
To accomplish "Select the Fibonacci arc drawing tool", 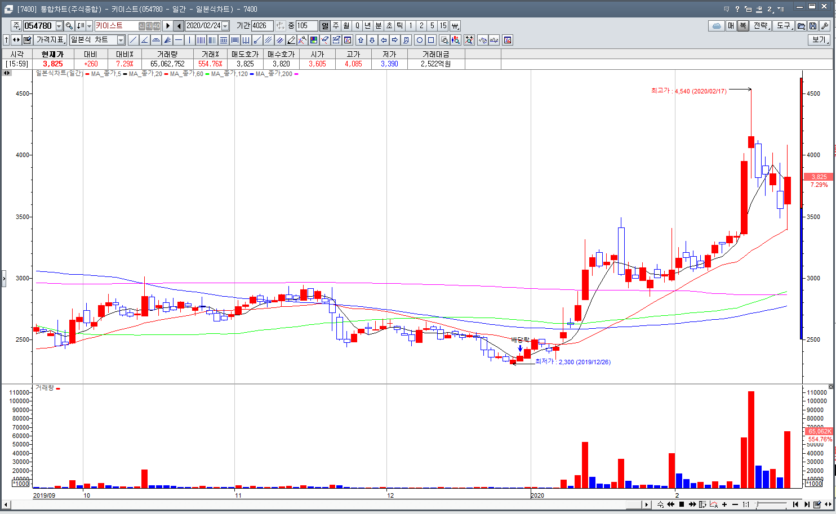I will 156,40.
